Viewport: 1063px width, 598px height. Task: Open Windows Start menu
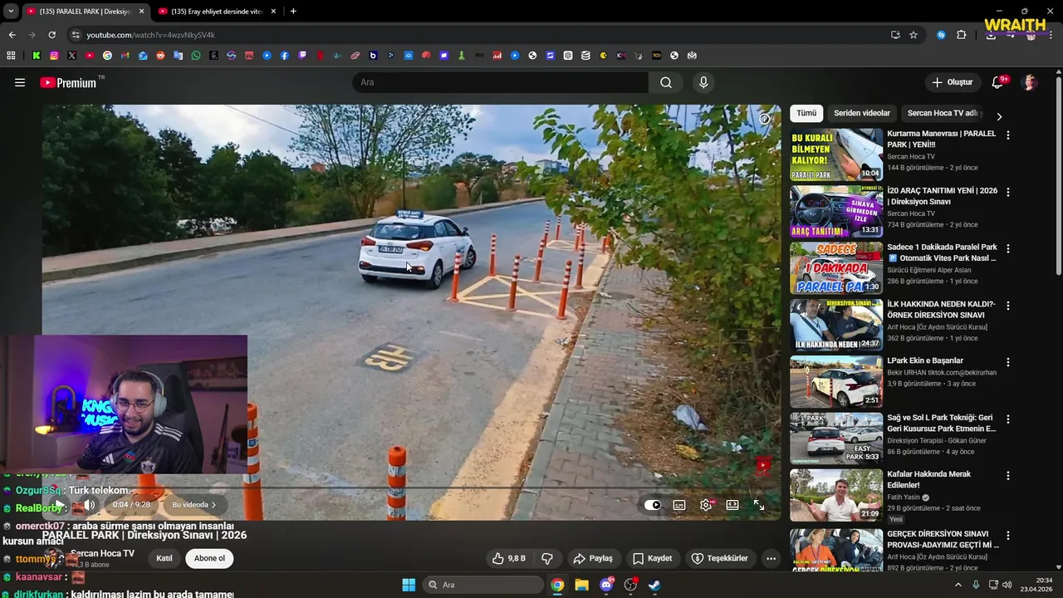409,585
